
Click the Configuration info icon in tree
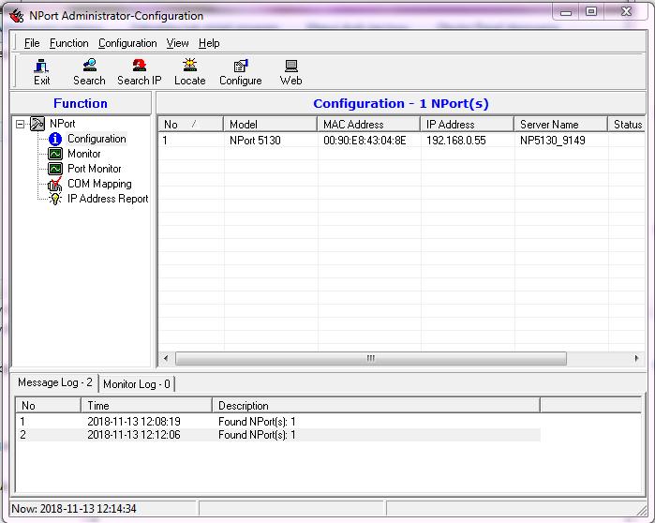coord(55,139)
